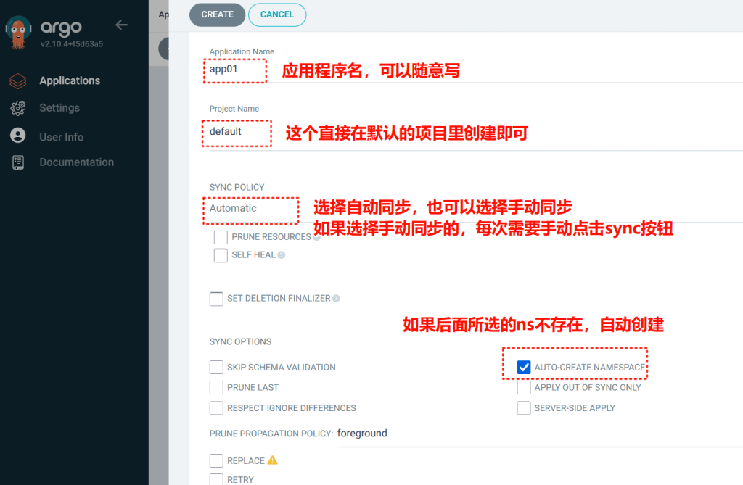Click the Documentation book icon

18,162
